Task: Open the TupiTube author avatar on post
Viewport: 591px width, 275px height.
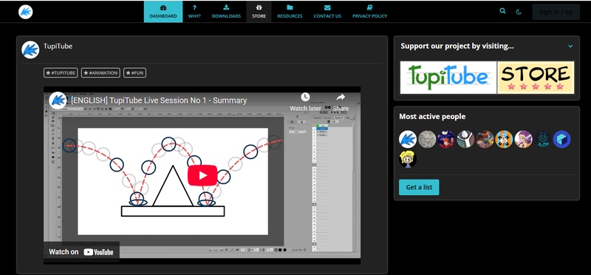Action: coord(30,50)
